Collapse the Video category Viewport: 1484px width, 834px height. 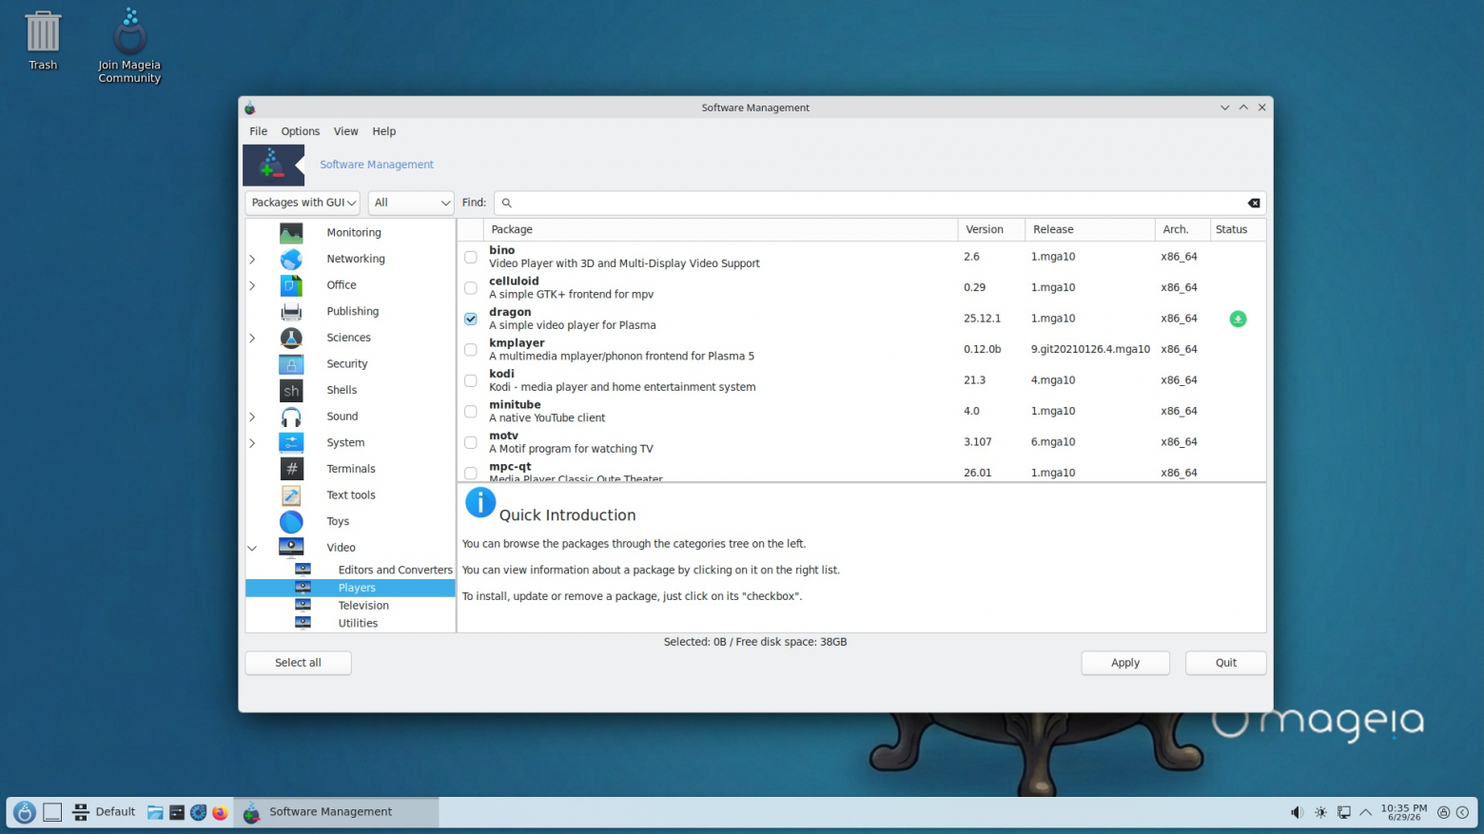coord(252,548)
